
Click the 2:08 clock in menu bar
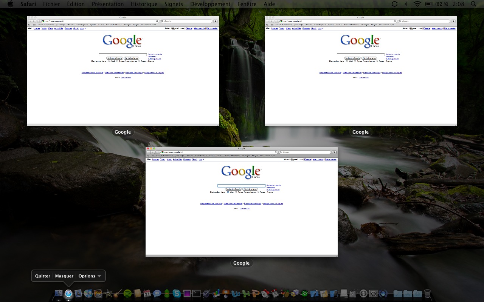tap(458, 4)
